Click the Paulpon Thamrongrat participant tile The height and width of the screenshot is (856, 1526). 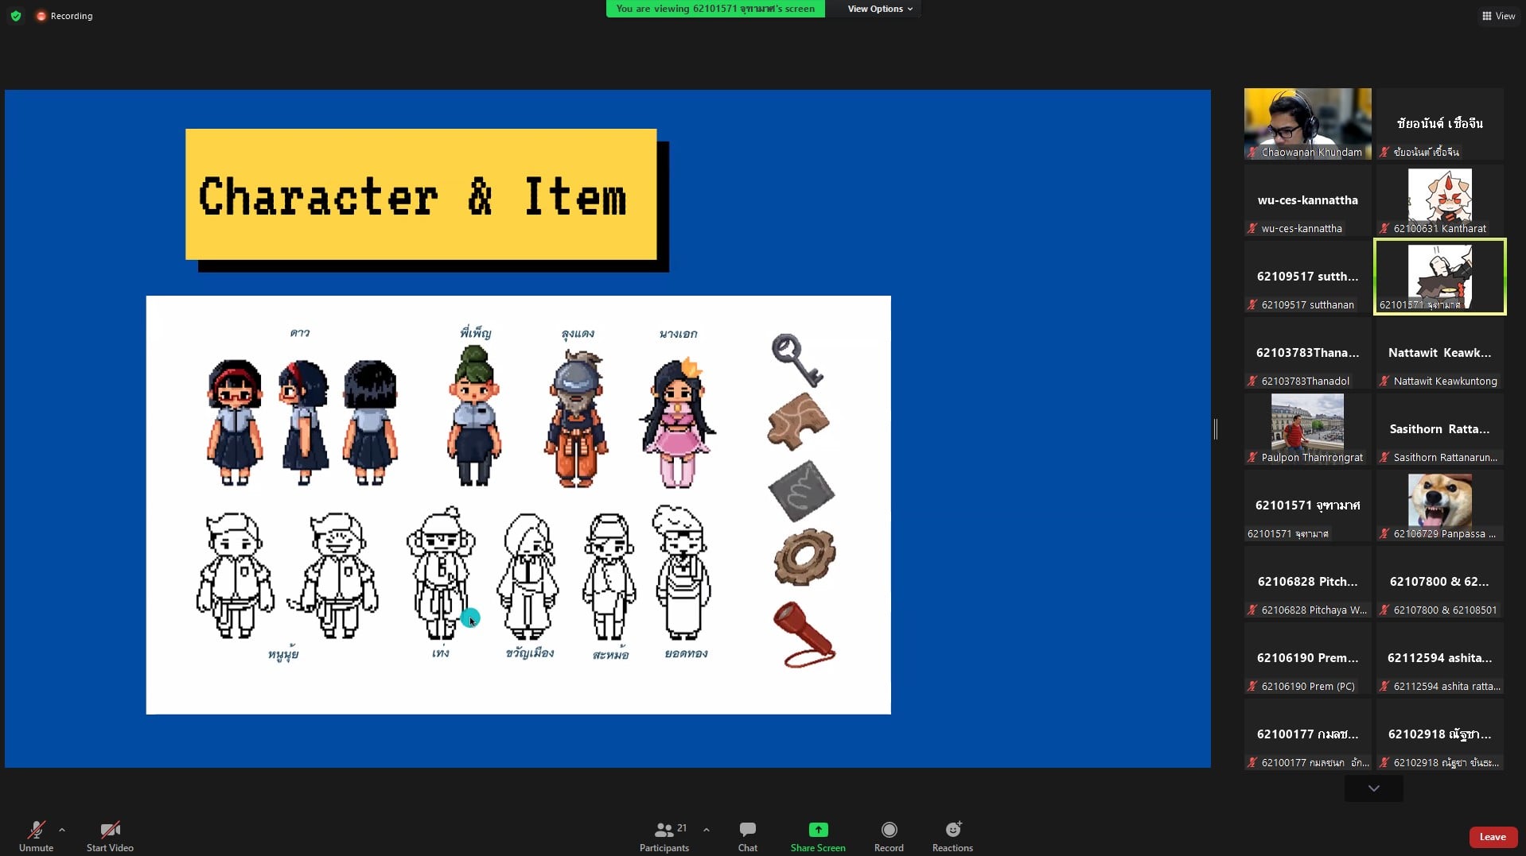(x=1307, y=429)
